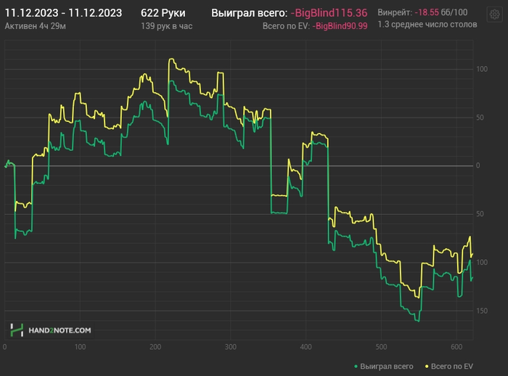Click the 'Выиграл всего' legend label
508x376 pixels.
click(387, 367)
